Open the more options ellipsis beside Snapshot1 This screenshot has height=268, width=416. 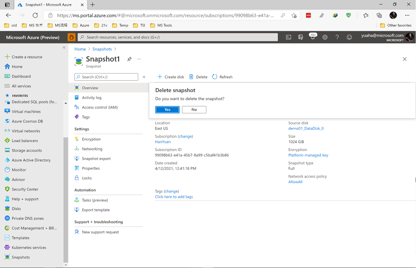139,59
